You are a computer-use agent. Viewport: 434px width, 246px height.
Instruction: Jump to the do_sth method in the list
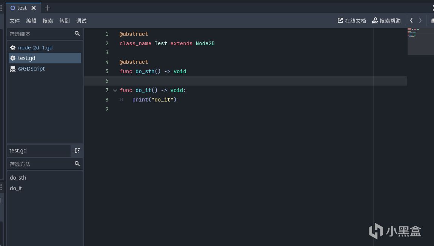(x=18, y=178)
